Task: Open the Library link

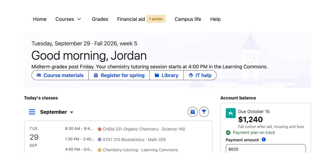Action: pos(166,75)
